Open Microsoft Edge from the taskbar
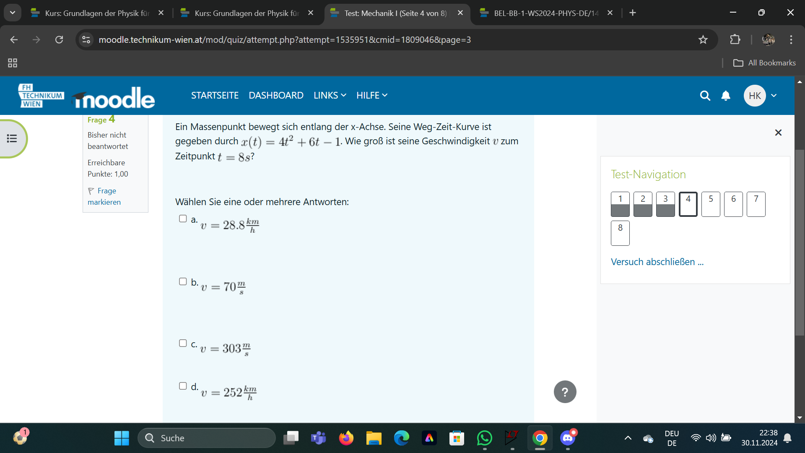 401,438
